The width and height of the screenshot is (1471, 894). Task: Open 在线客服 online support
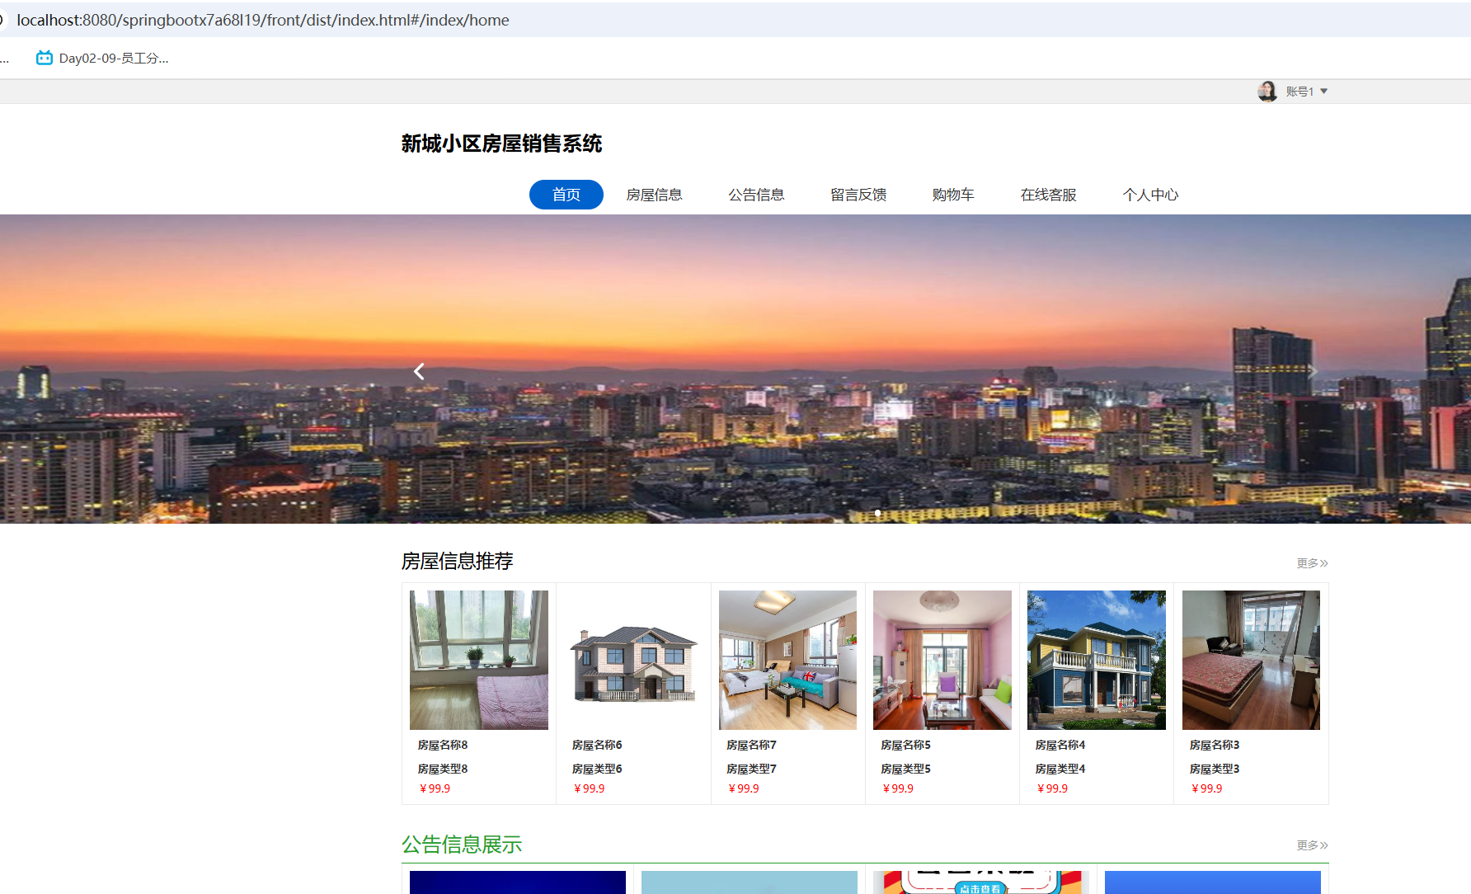pyautogui.click(x=1048, y=195)
